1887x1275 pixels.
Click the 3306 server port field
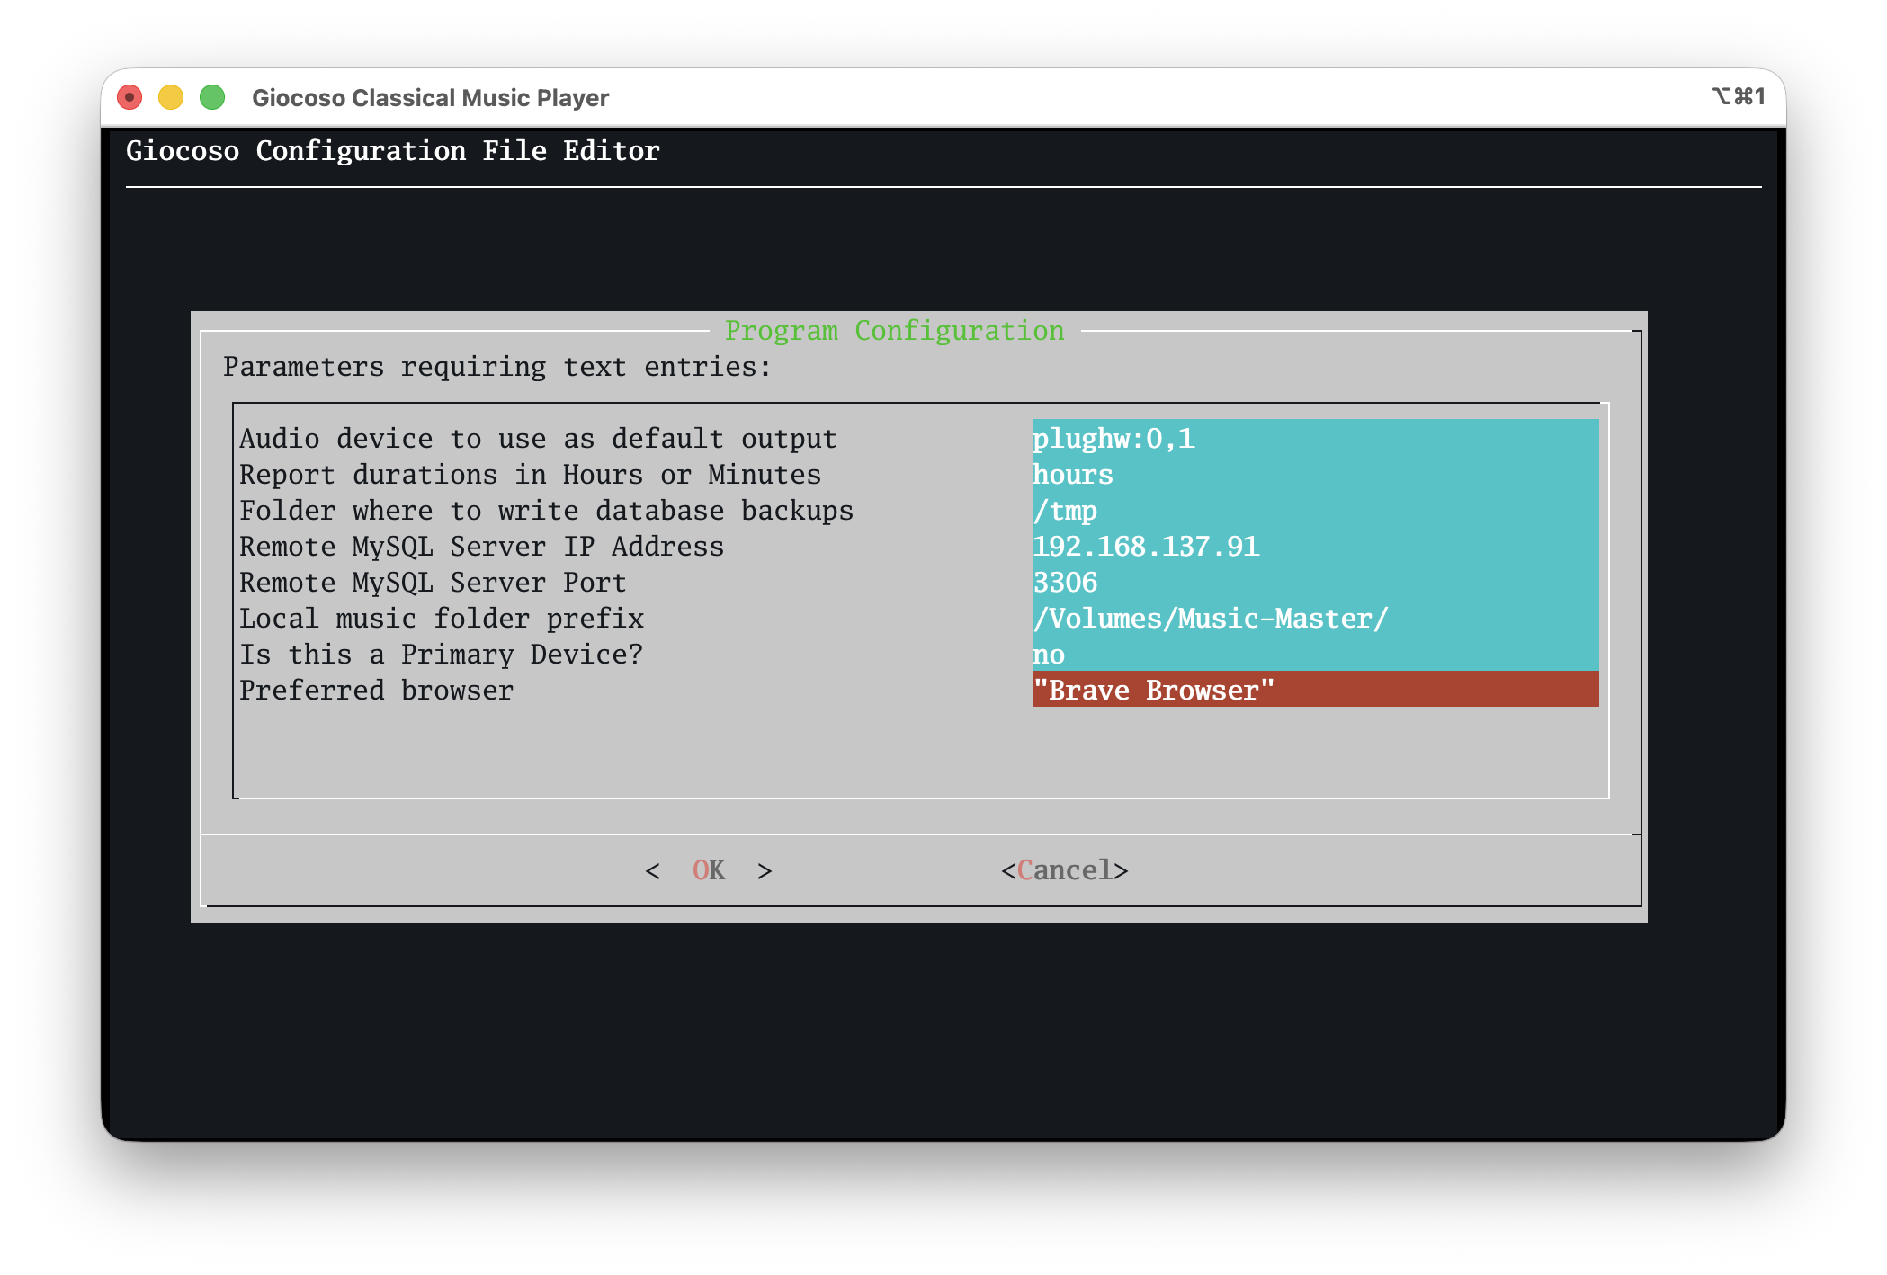1314,583
